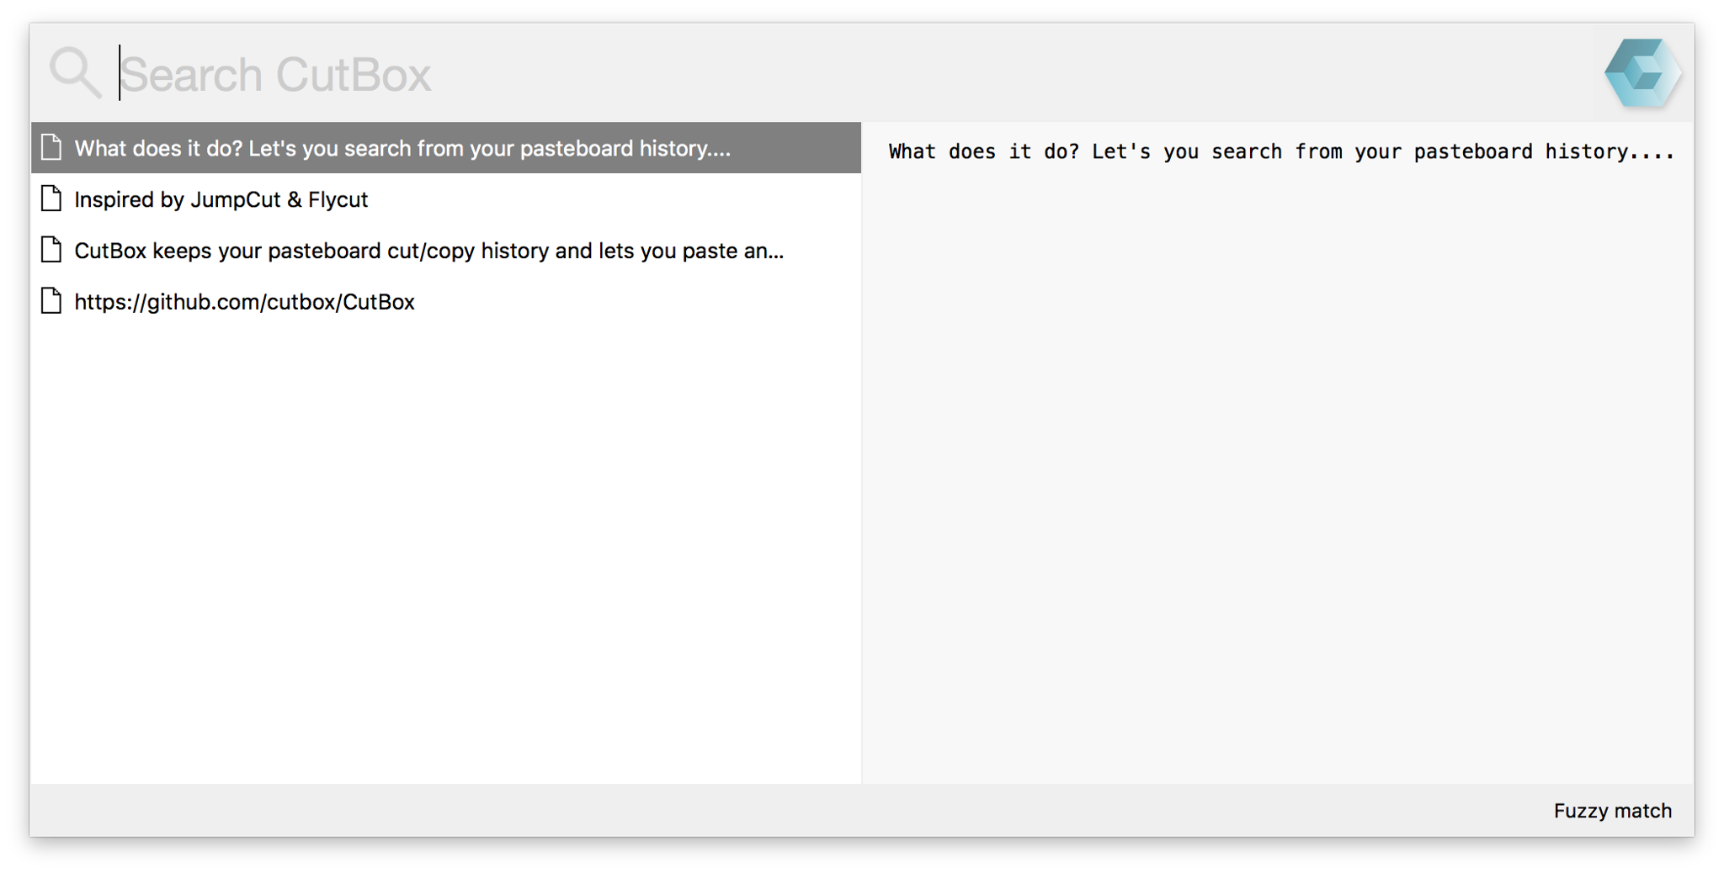Click the CutBox cube logo icon
This screenshot has width=1724, height=873.
pyautogui.click(x=1642, y=73)
